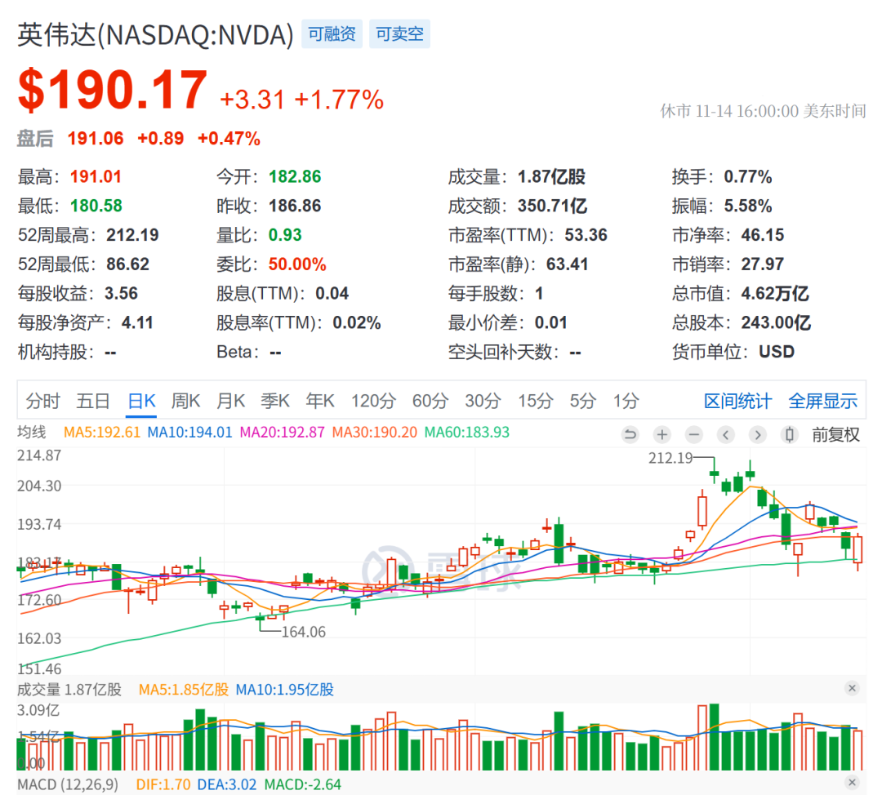882x795 pixels.
Task: Switch to the 周K chart tab
Action: 185,401
